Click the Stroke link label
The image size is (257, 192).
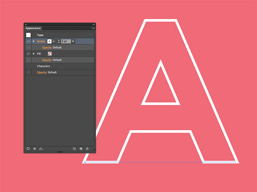tap(41, 41)
